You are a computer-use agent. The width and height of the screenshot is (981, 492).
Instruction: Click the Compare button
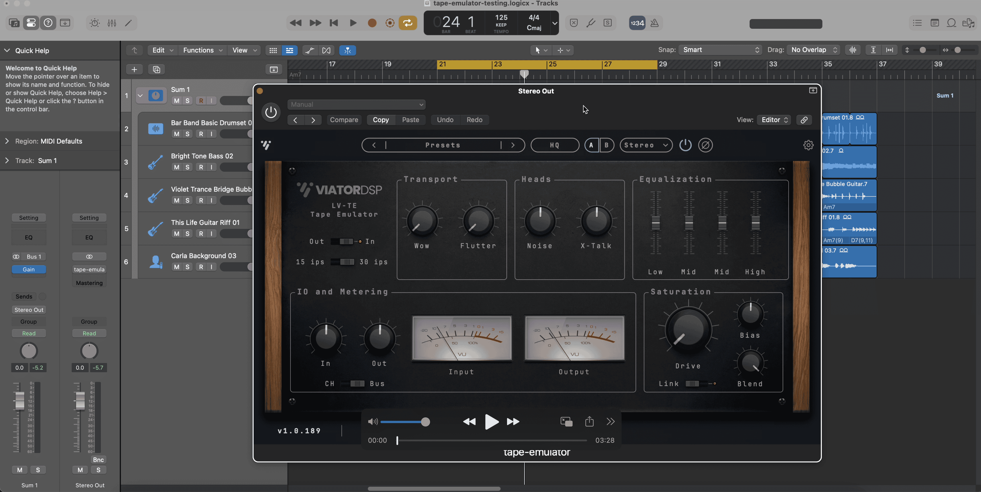point(344,120)
